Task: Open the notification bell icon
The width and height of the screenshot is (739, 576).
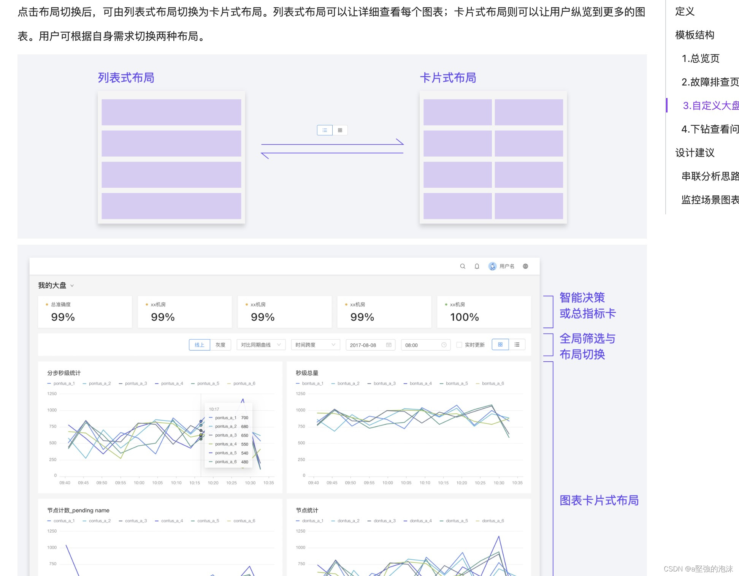Action: tap(477, 266)
